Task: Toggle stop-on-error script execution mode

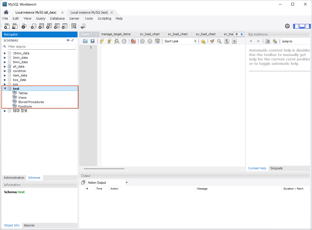Action: [x=133, y=41]
